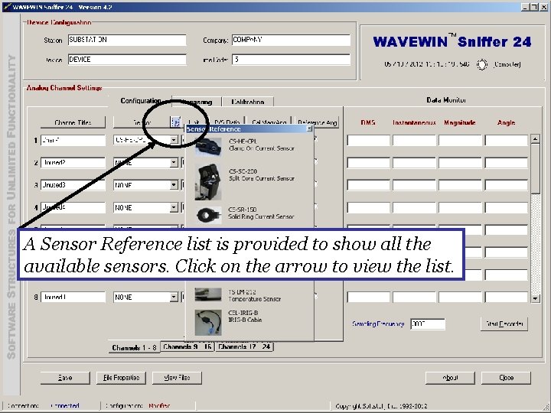The width and height of the screenshot is (551, 413).
Task: Switch to the Configuration tab
Action: pos(141,101)
